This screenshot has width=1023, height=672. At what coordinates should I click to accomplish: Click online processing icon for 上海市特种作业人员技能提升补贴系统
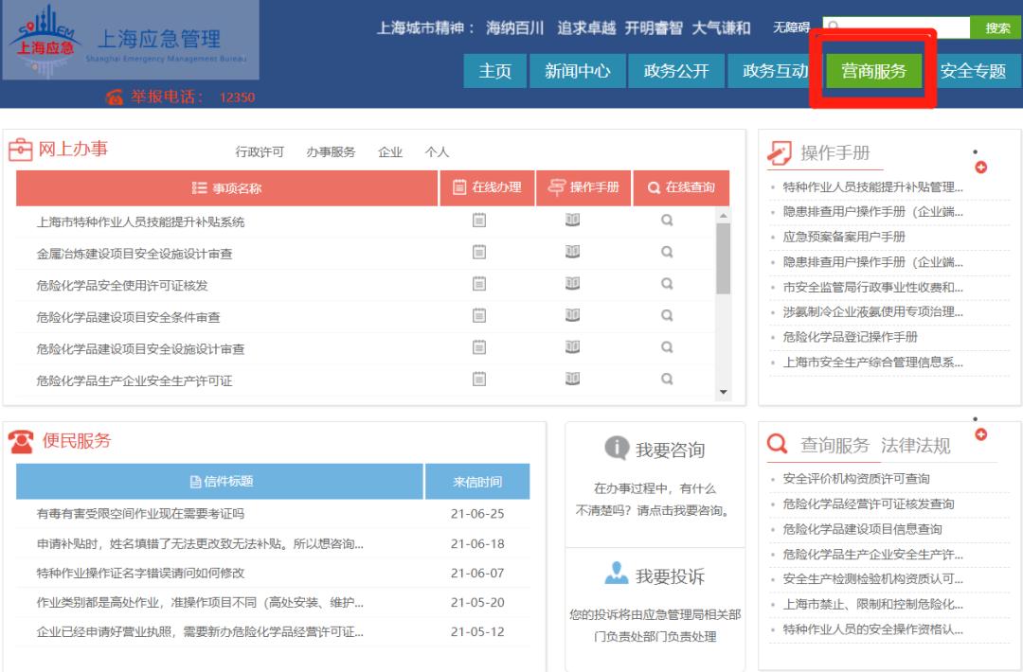pyautogui.click(x=479, y=221)
